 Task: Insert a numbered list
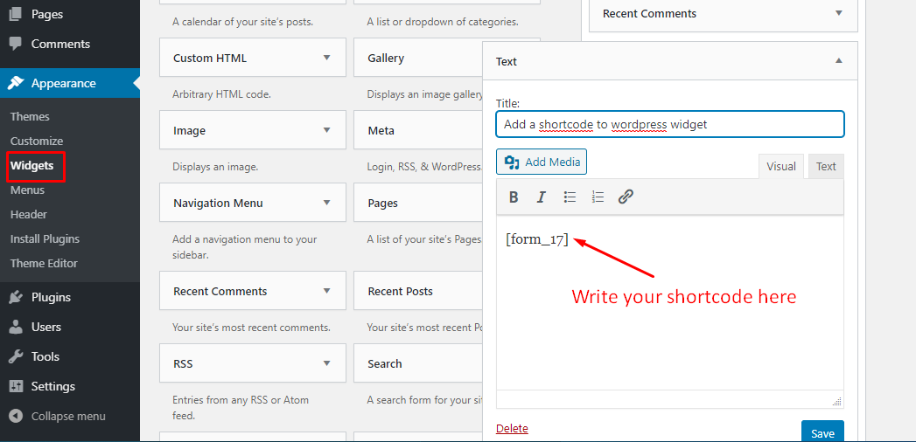[x=598, y=197]
